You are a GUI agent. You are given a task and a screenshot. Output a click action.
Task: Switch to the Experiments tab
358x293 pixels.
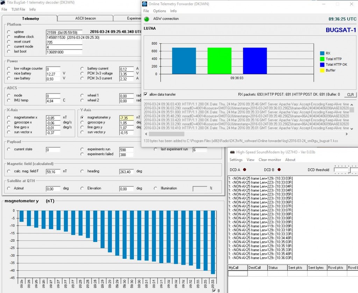[127, 19]
